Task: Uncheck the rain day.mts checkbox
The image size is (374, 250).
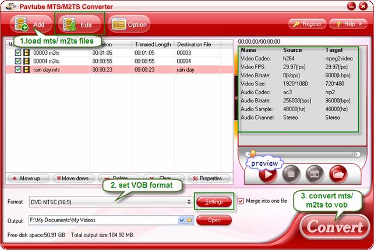Action: pos(18,70)
